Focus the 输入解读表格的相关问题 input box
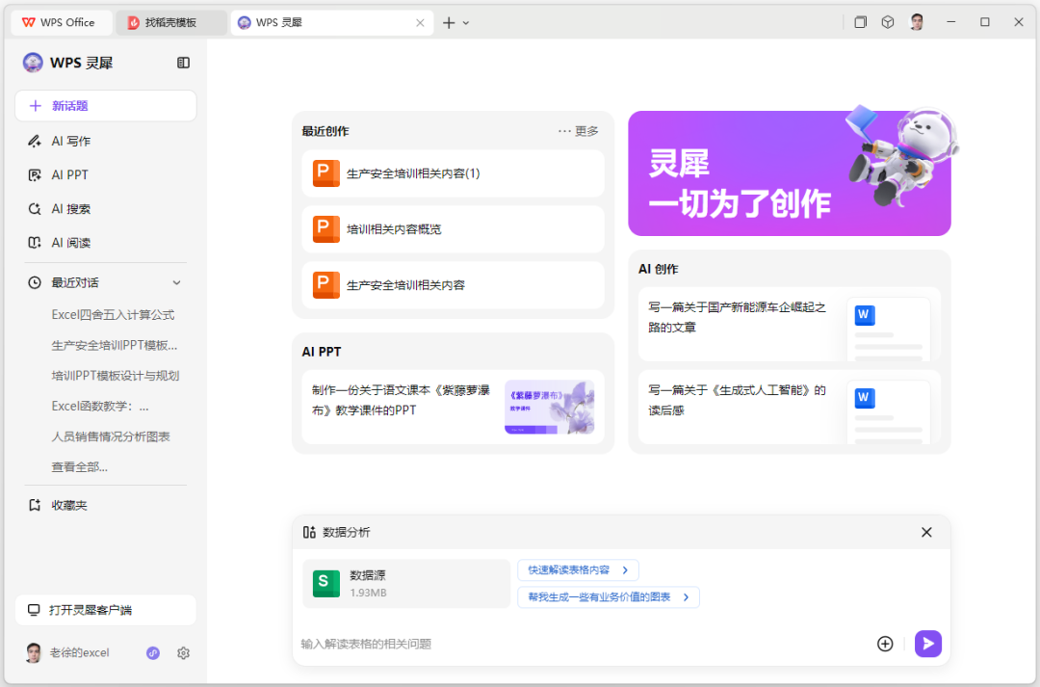Image resolution: width=1040 pixels, height=687 pixels. pos(584,644)
